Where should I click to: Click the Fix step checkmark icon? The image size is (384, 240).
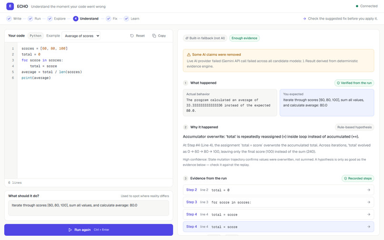tap(109, 19)
